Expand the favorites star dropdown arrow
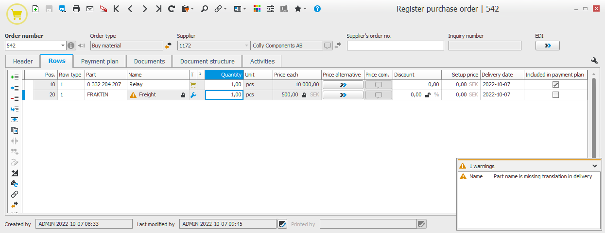Screen dimensions: 605x233 (x=305, y=9)
